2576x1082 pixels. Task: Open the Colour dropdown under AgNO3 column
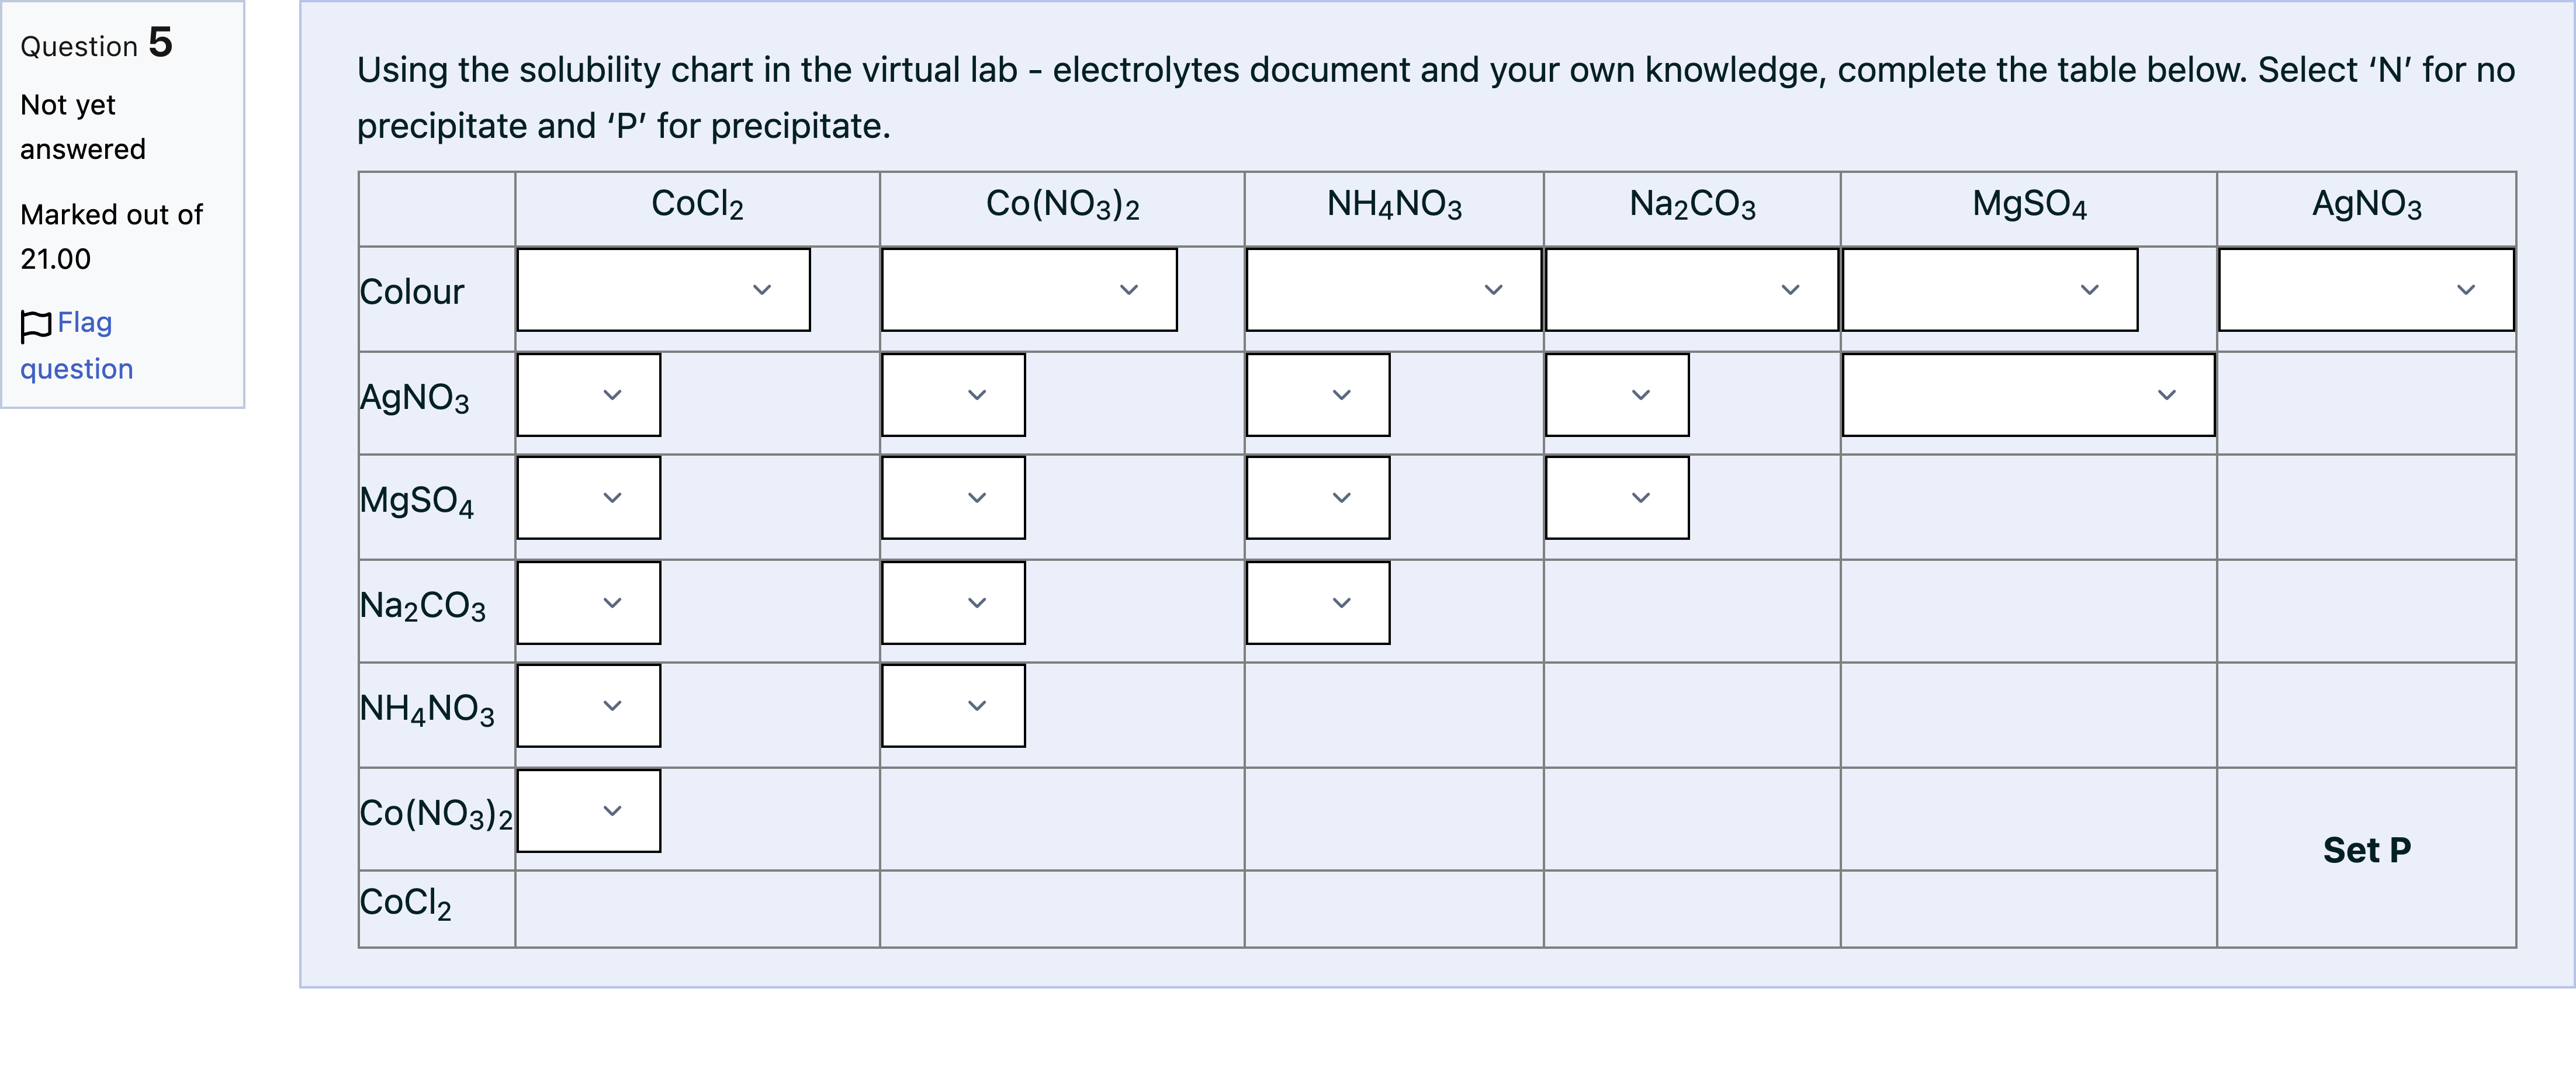(2366, 290)
